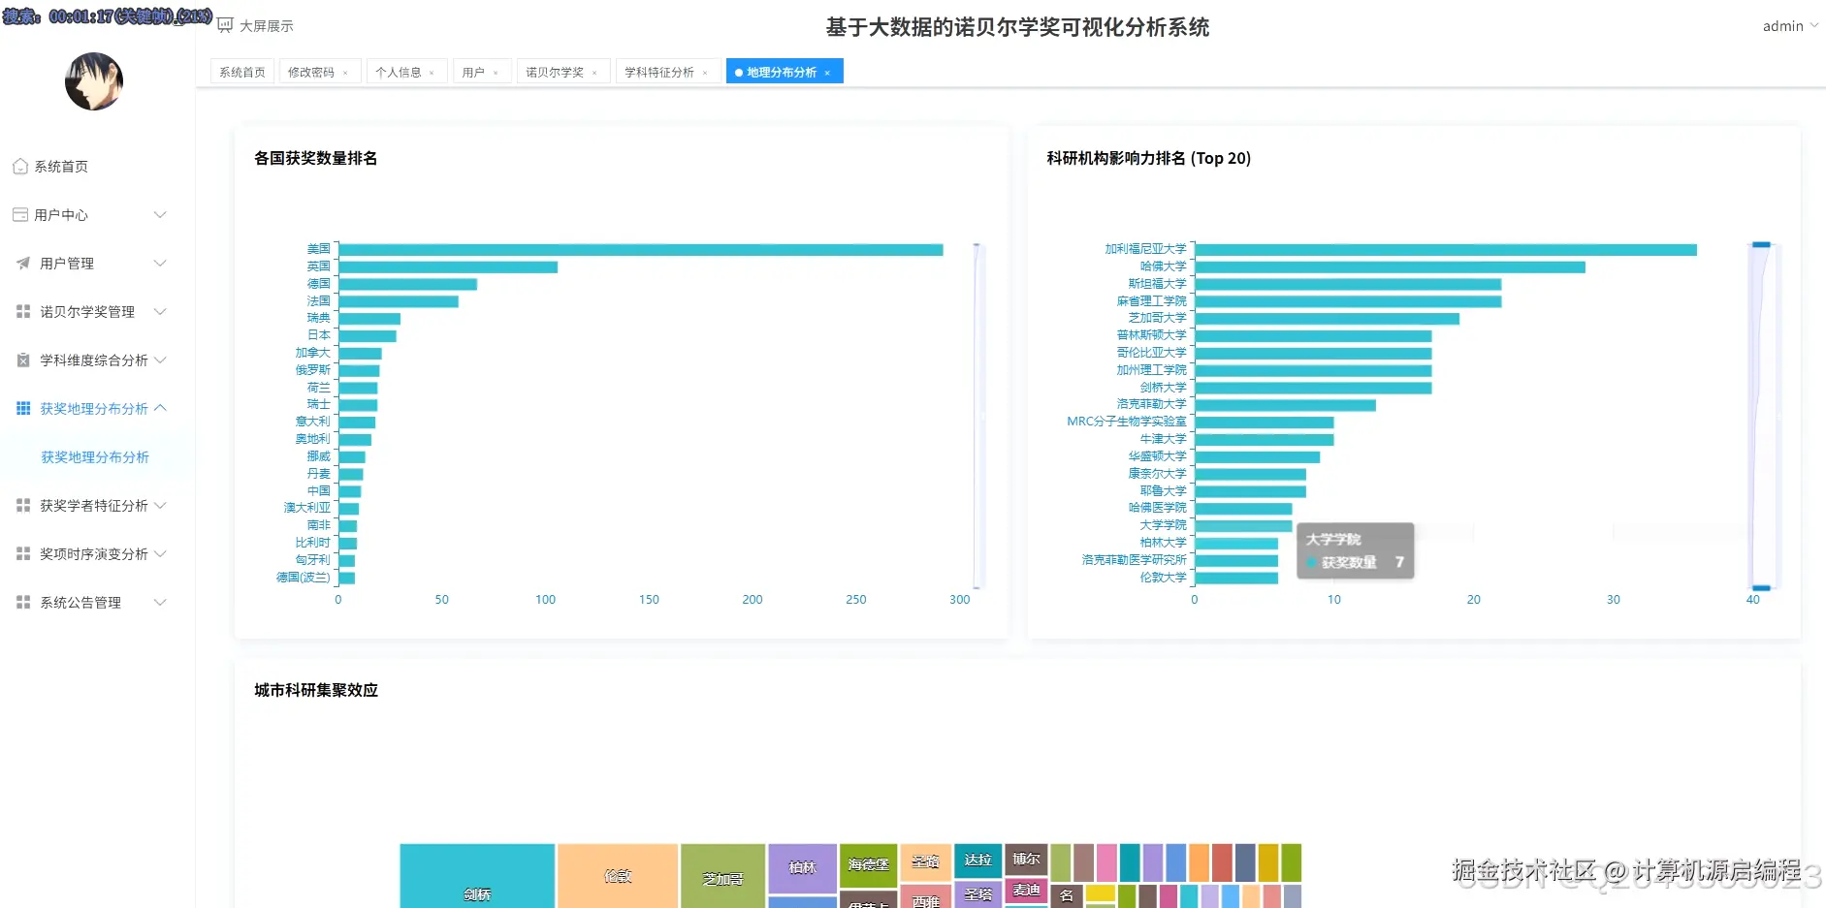Expand the 系统公告管理 chevron
The image size is (1826, 908).
(160, 603)
